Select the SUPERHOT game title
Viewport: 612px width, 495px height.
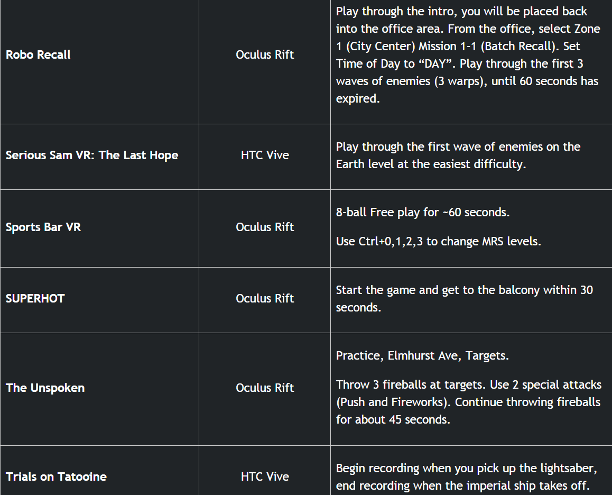35,298
